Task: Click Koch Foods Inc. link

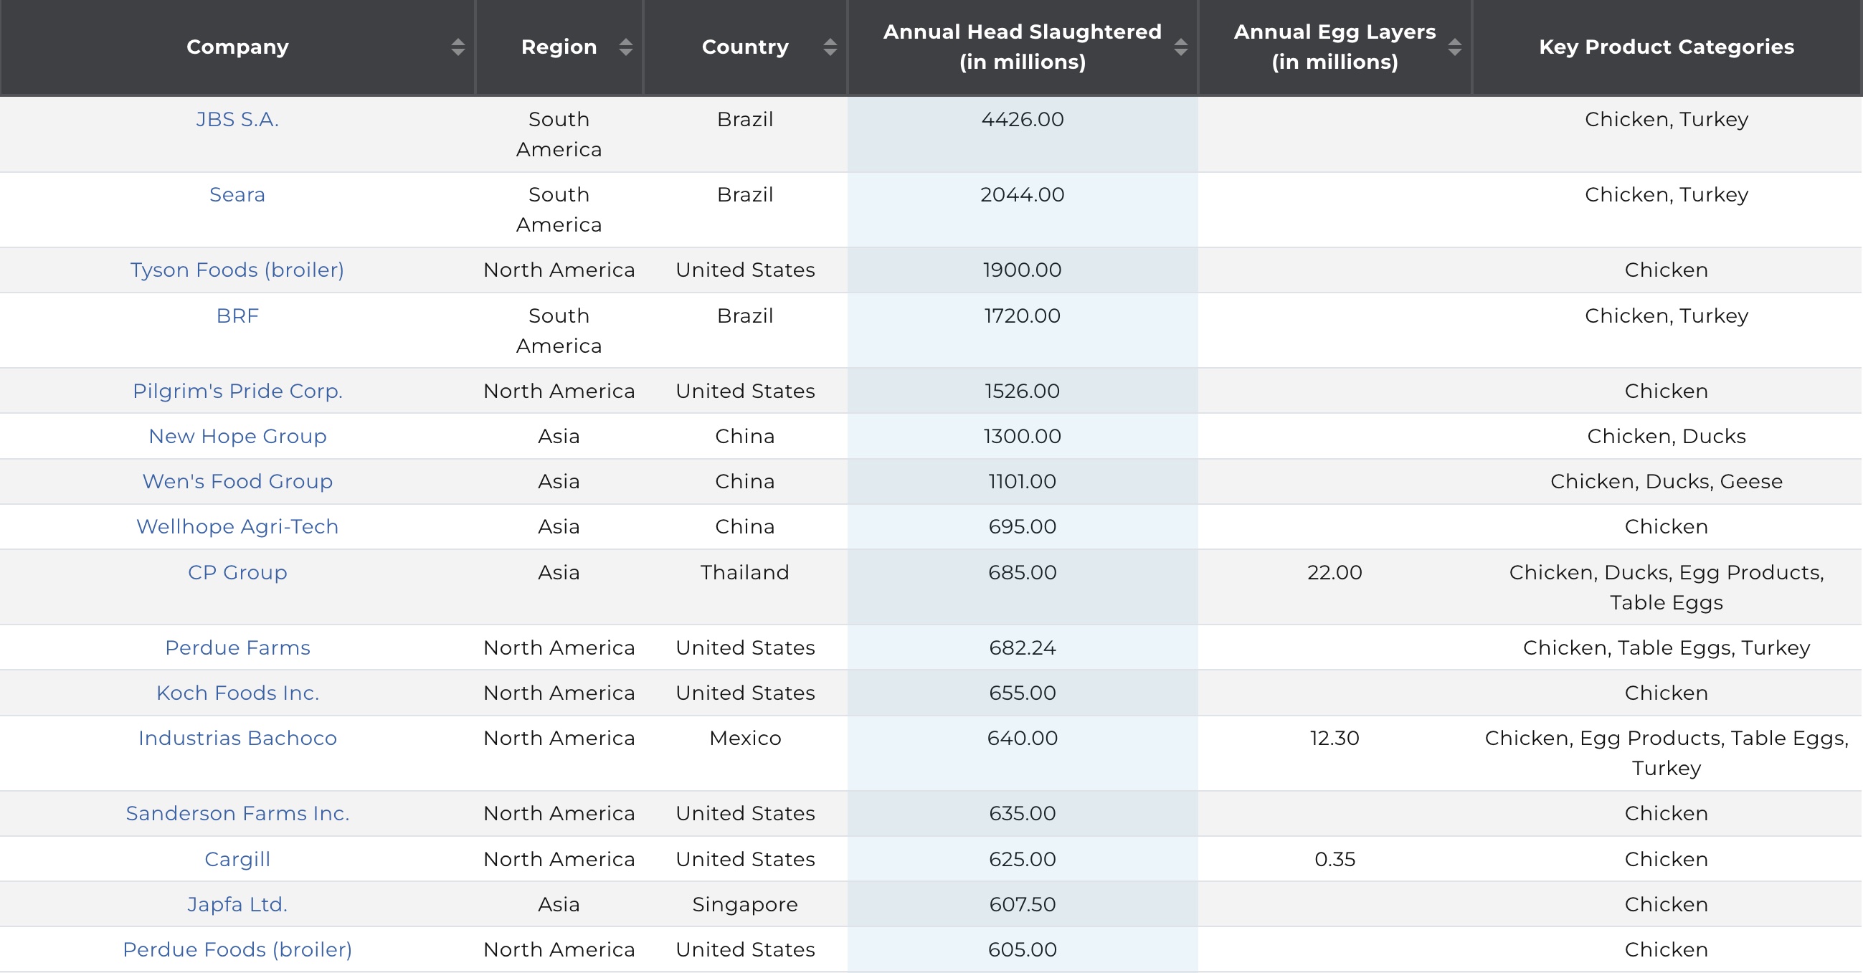Action: 237,693
